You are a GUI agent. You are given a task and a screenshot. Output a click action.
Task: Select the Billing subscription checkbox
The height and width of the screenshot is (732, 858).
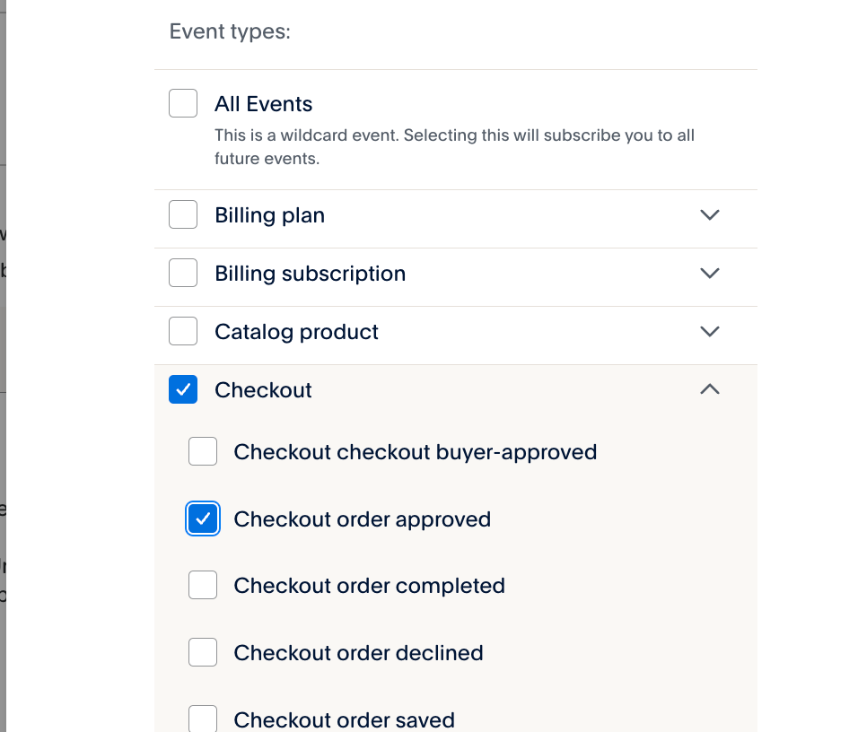point(183,274)
